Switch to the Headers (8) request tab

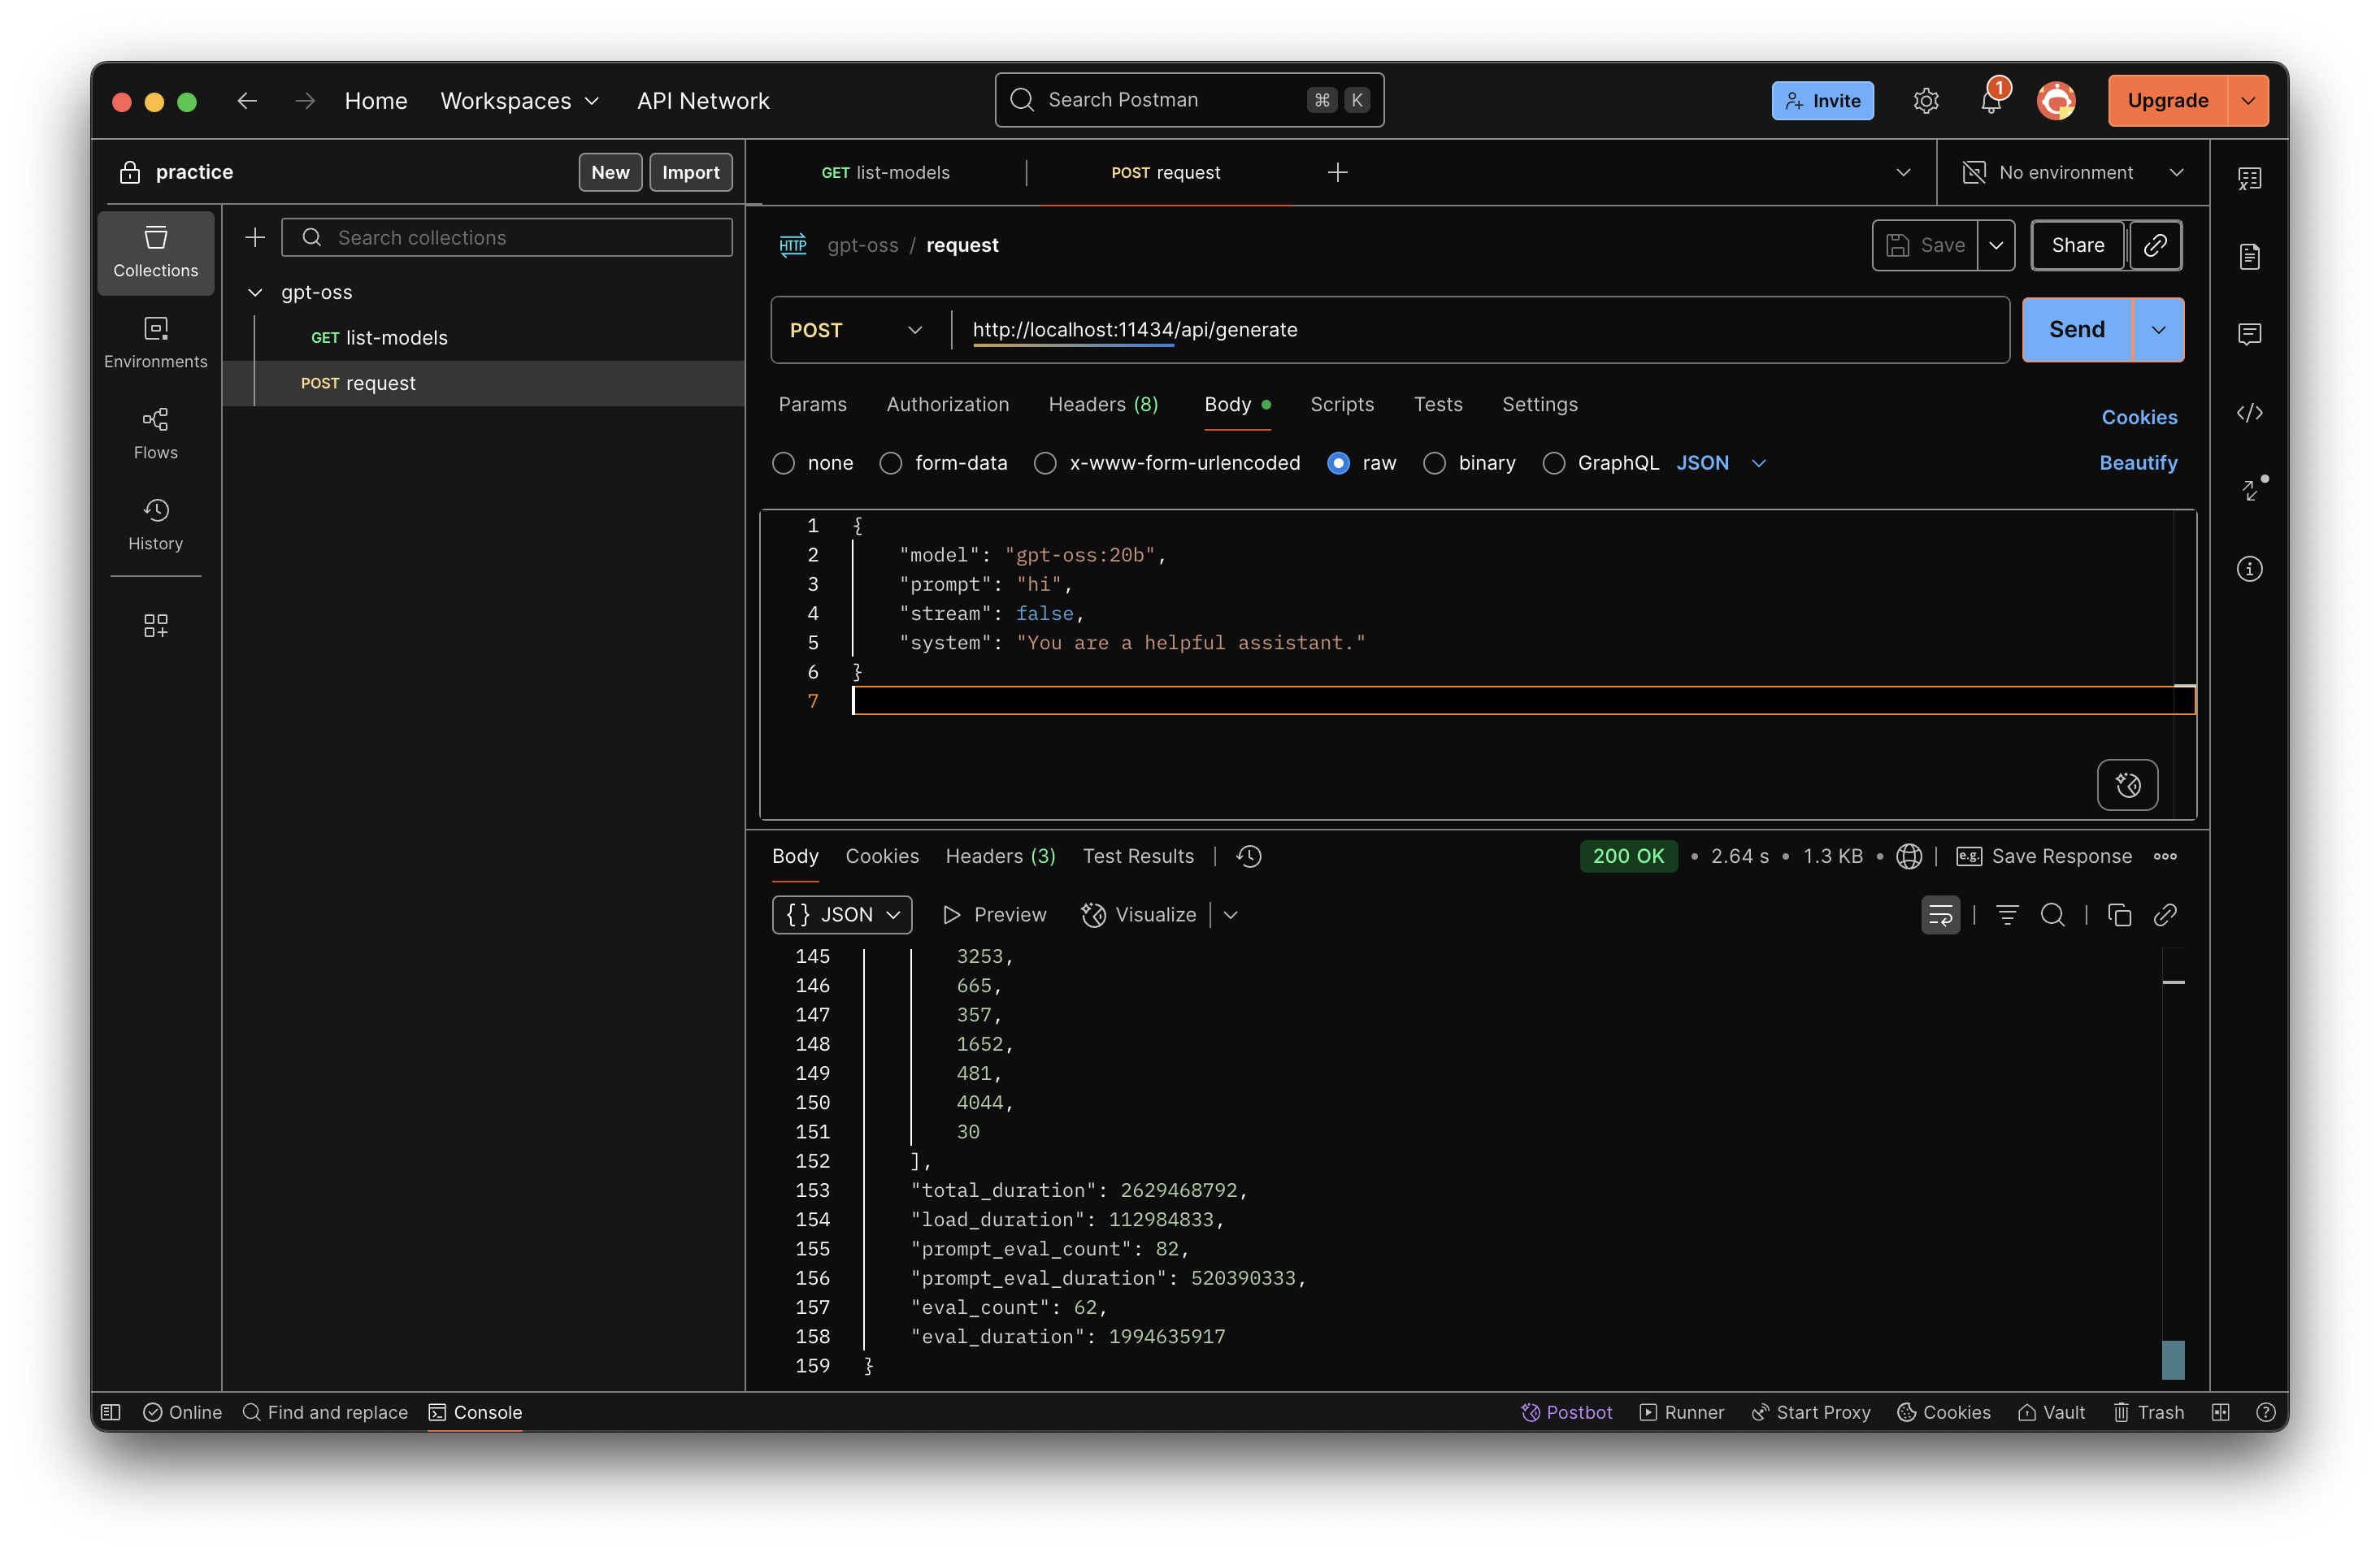1102,404
